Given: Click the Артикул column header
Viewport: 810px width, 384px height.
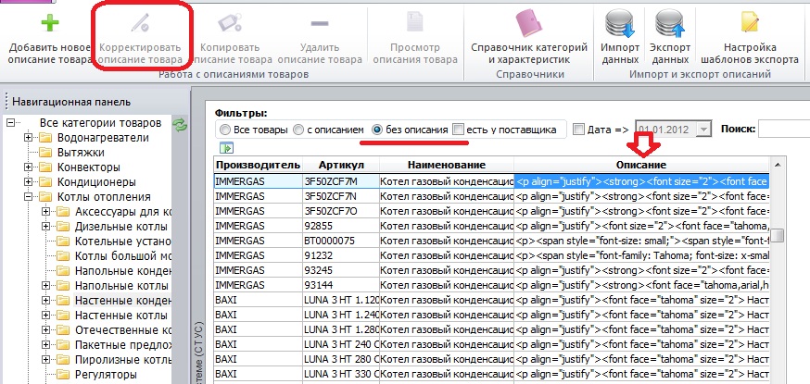Looking at the screenshot, I should 341,166.
